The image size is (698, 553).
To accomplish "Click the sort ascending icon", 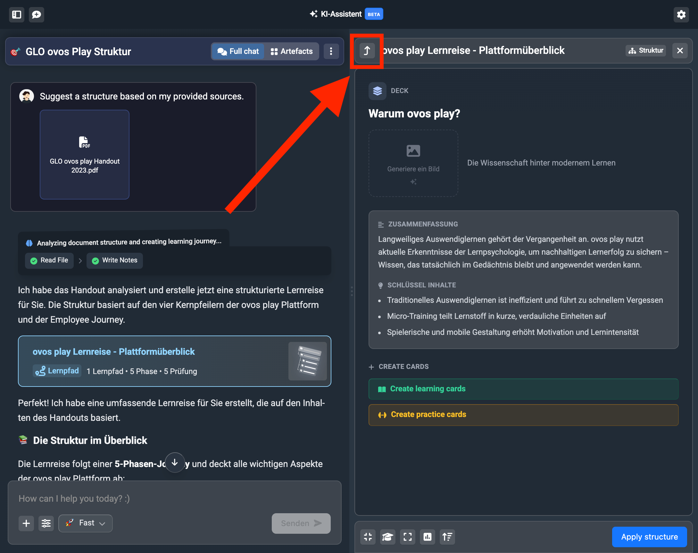I will [447, 537].
